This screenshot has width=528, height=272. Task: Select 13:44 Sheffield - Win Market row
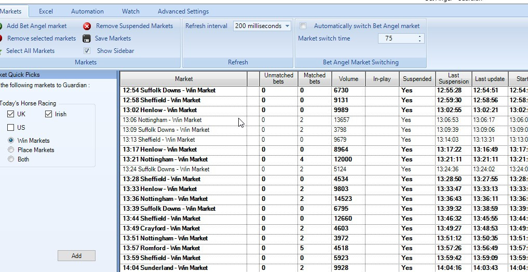(x=324, y=219)
